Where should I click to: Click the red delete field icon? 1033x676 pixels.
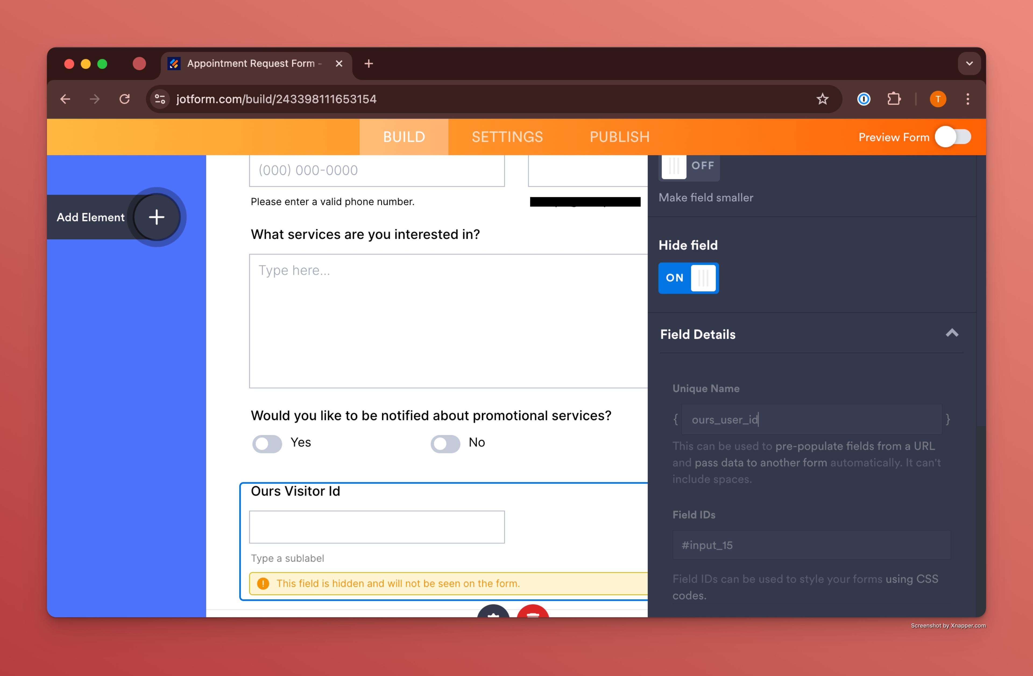tap(533, 612)
